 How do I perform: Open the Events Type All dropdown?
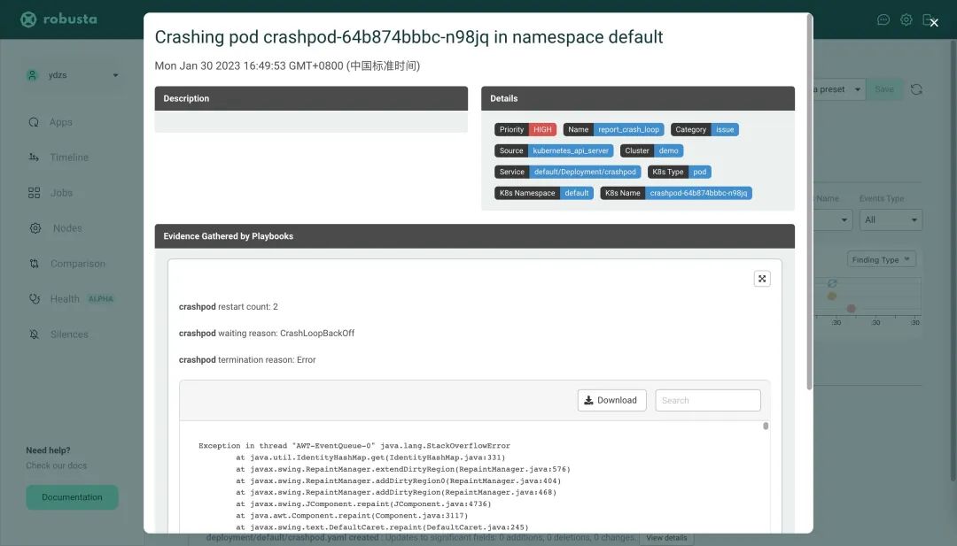(x=891, y=220)
